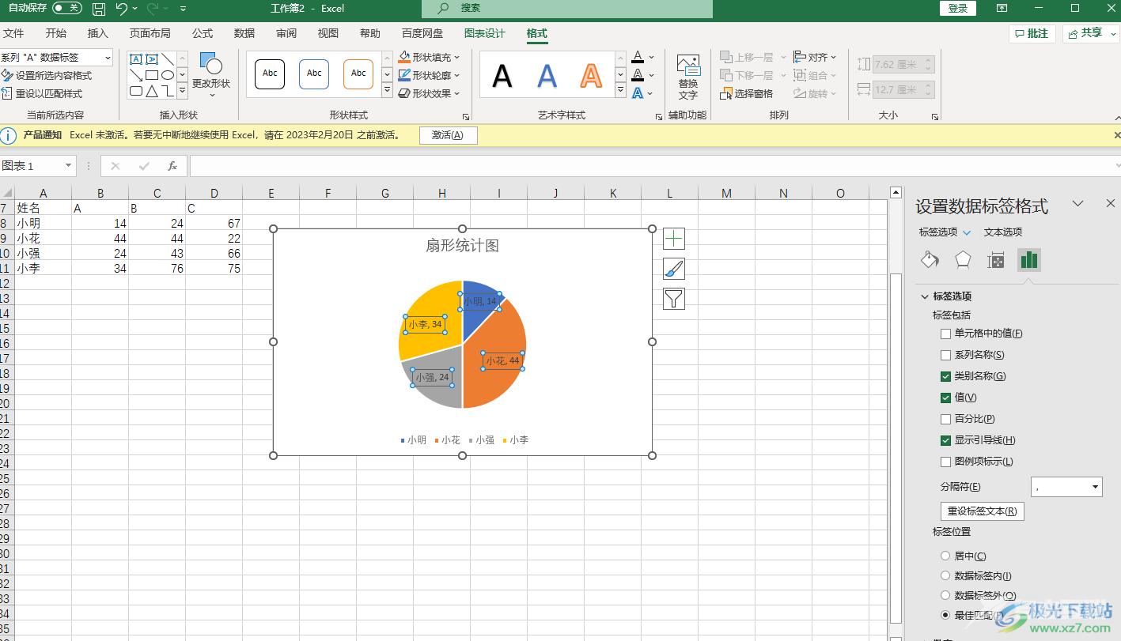This screenshot has width=1121, height=641.
Task: Click the insert function fx icon
Action: (172, 166)
